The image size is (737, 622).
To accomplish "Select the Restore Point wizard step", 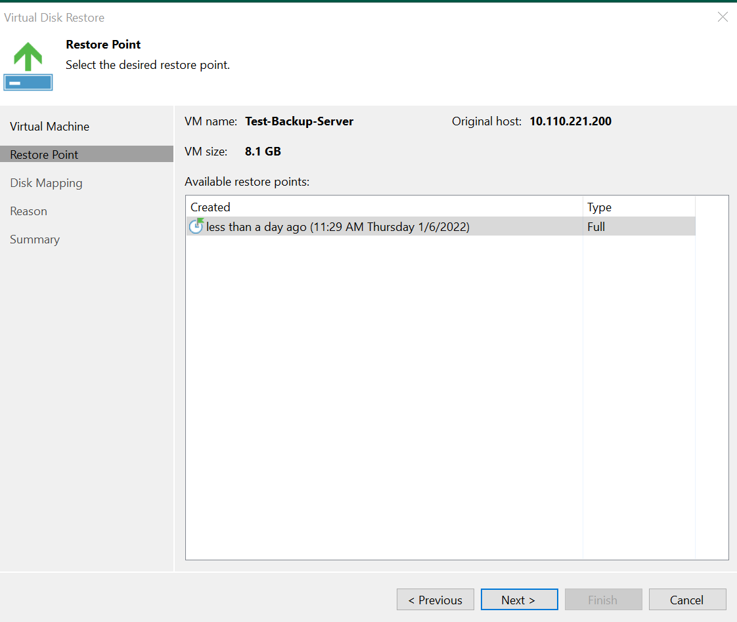I will 45,155.
